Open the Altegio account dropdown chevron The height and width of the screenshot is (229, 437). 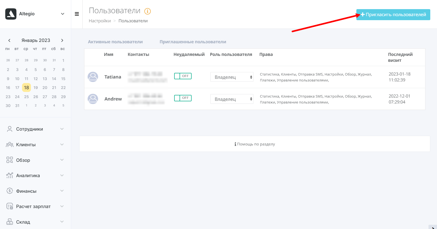point(63,14)
